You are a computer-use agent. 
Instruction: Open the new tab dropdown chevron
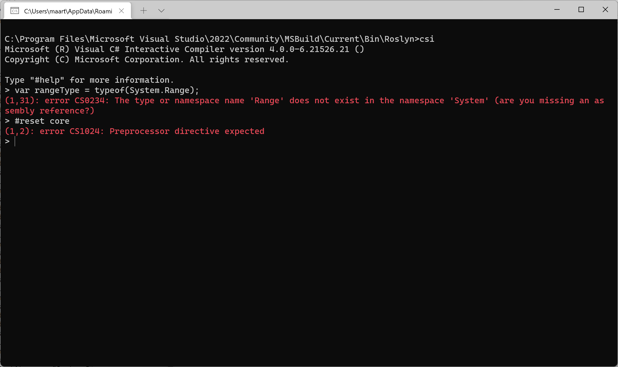[161, 11]
